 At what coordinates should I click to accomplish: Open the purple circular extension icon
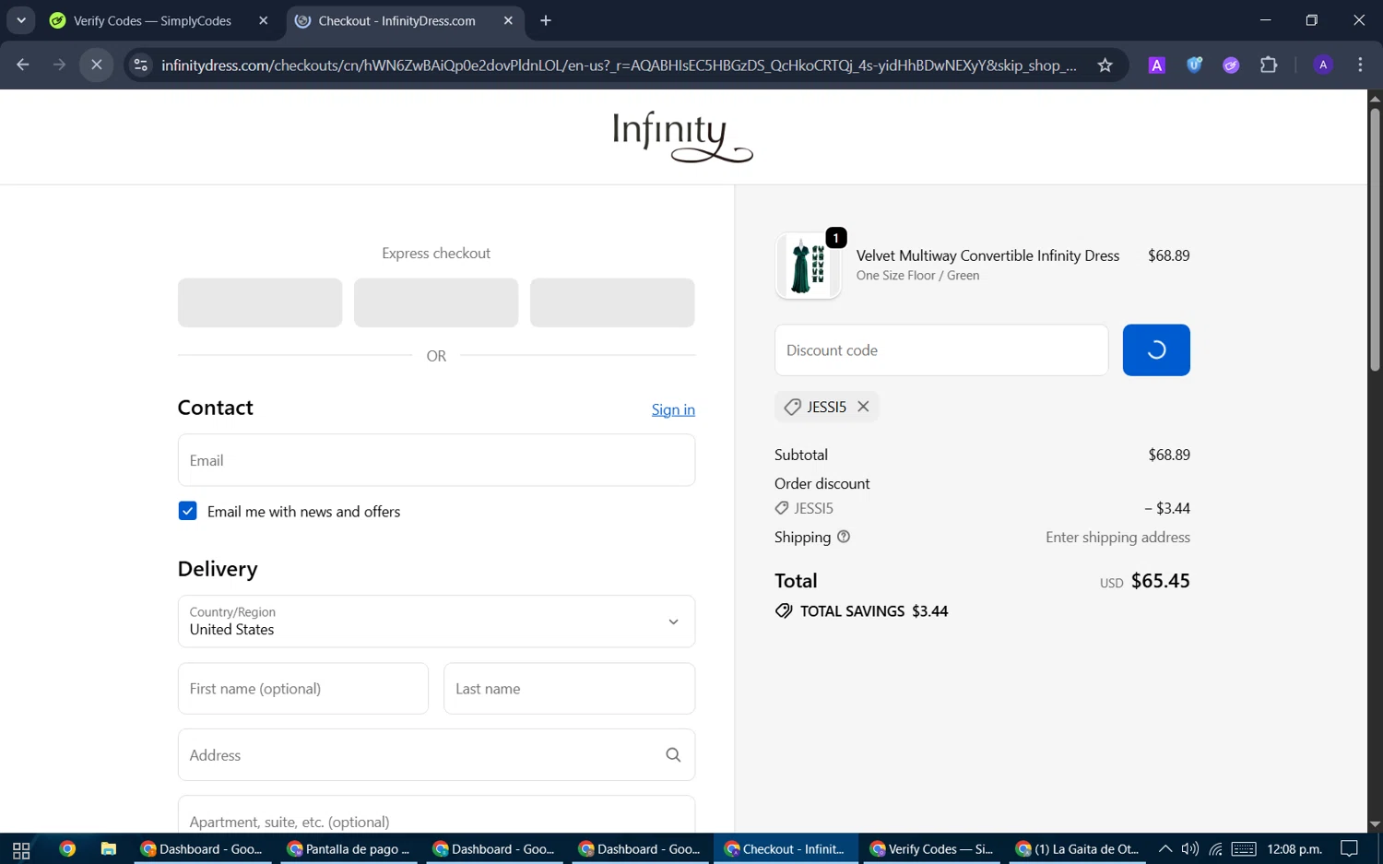(x=1231, y=65)
